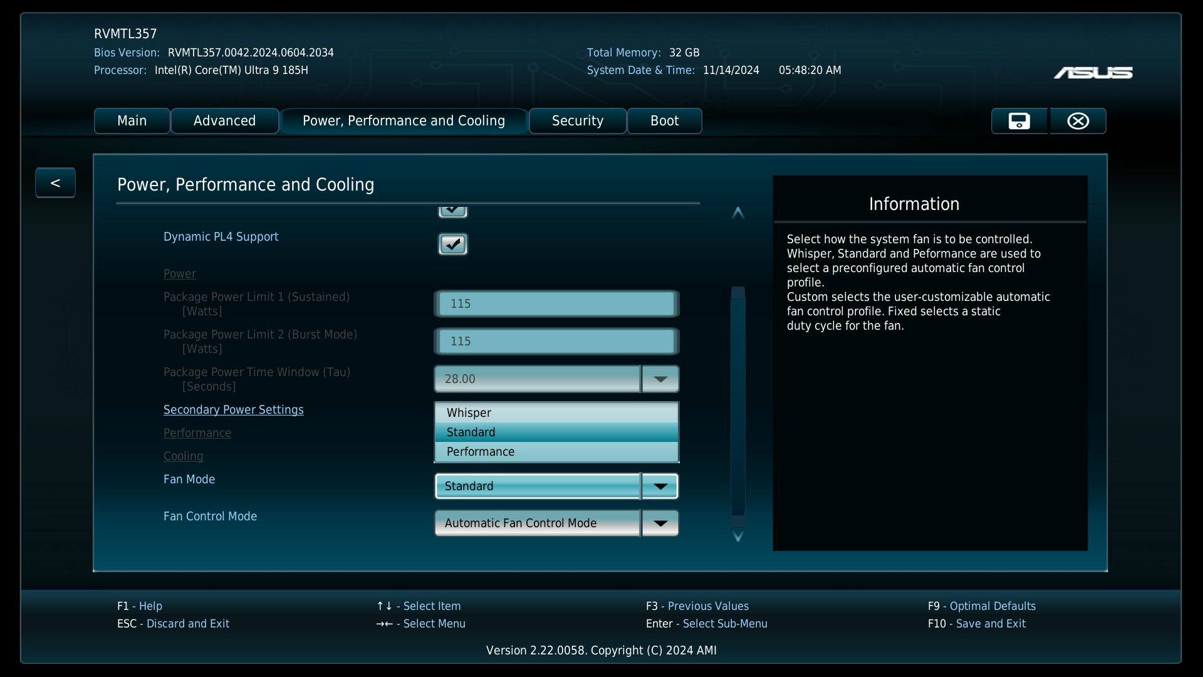Click the Dynamic PL4 Support label

pyautogui.click(x=221, y=237)
